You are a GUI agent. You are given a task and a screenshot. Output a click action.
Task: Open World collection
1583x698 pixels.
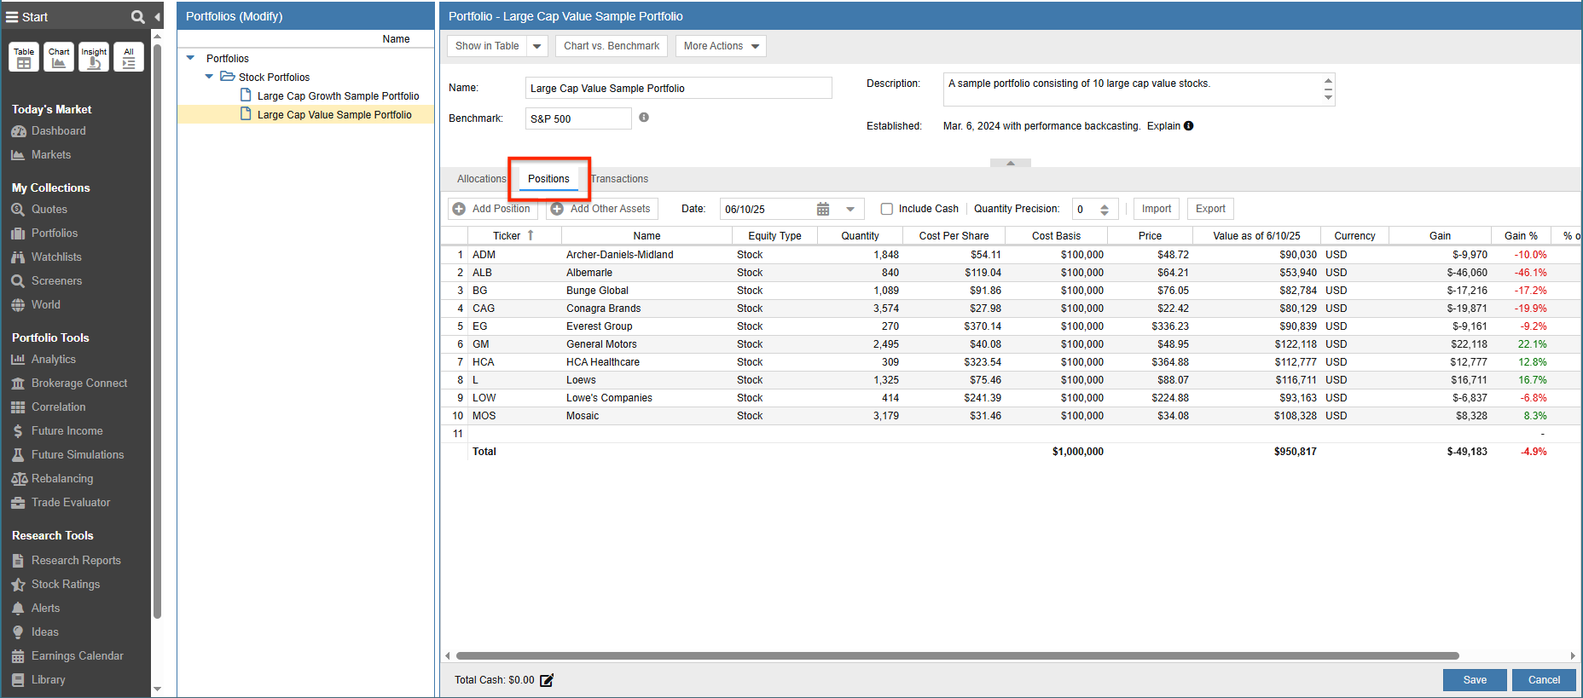coord(36,305)
